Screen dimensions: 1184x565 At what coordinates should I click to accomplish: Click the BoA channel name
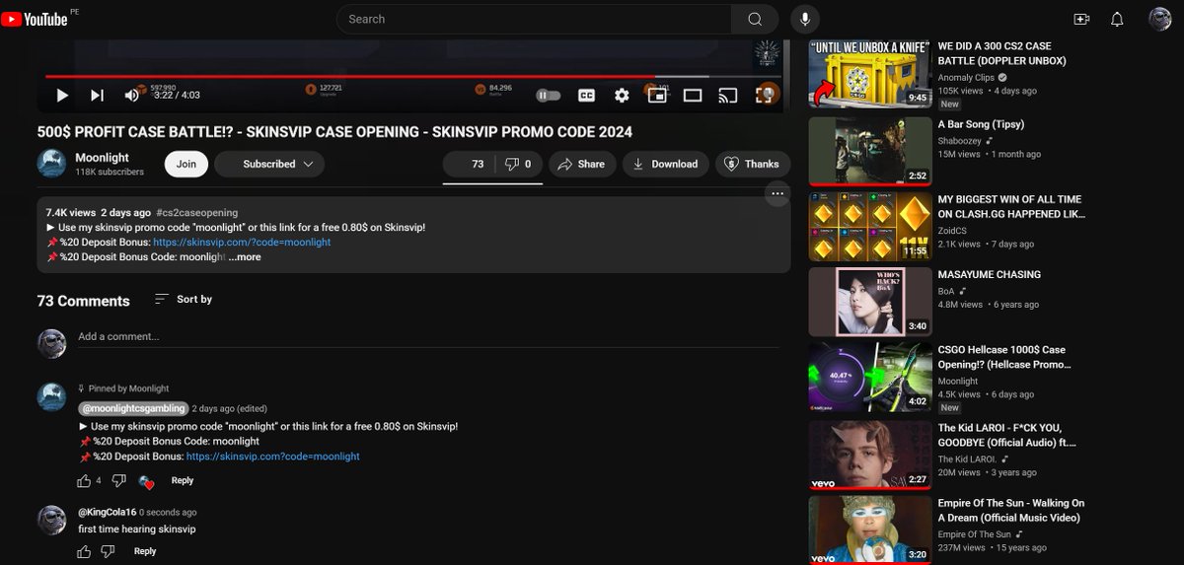945,291
